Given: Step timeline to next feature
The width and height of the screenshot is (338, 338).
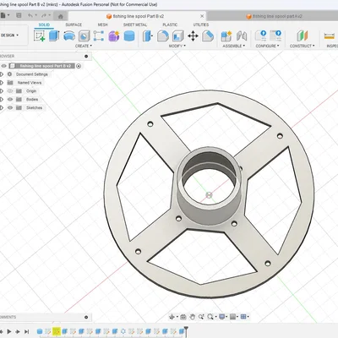Looking at the screenshot, I should (18, 331).
